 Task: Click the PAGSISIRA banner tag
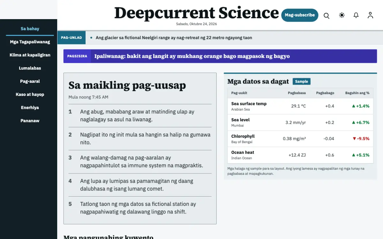pyautogui.click(x=77, y=56)
